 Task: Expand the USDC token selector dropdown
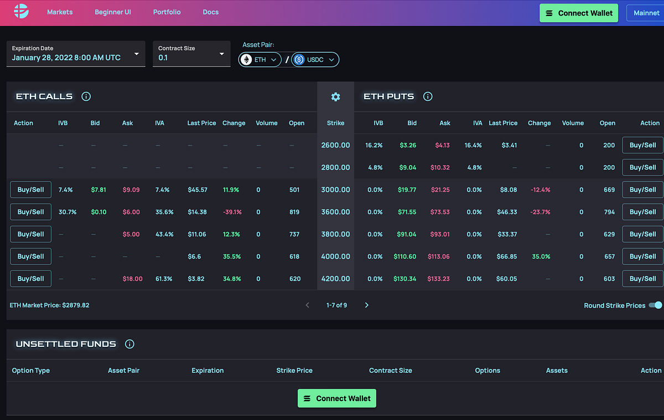(330, 59)
